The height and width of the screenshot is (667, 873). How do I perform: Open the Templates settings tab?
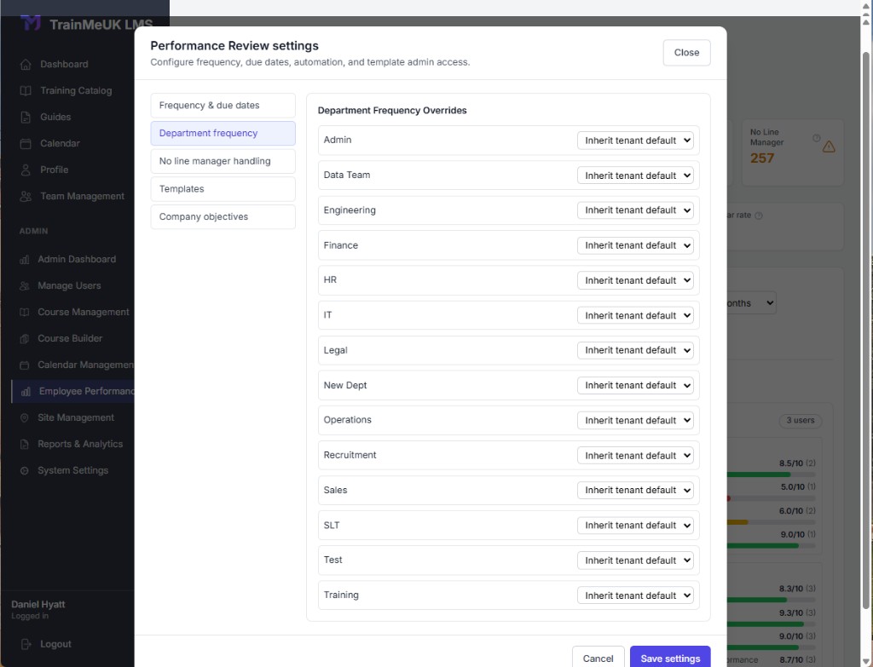(223, 189)
